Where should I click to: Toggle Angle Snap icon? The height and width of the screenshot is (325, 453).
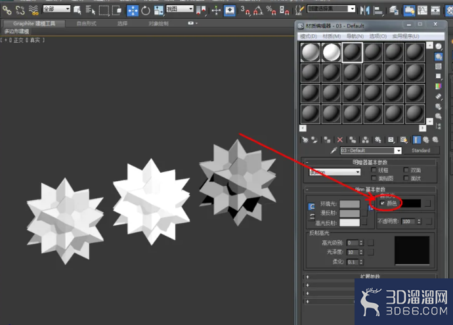coord(258,11)
